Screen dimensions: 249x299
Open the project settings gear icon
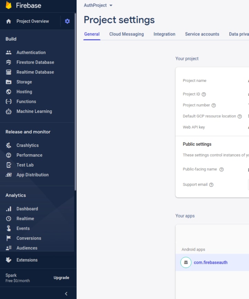(x=67, y=21)
